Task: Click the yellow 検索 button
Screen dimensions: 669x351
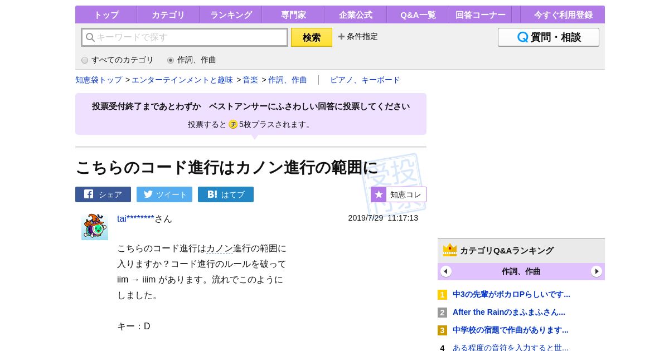Action: click(312, 37)
